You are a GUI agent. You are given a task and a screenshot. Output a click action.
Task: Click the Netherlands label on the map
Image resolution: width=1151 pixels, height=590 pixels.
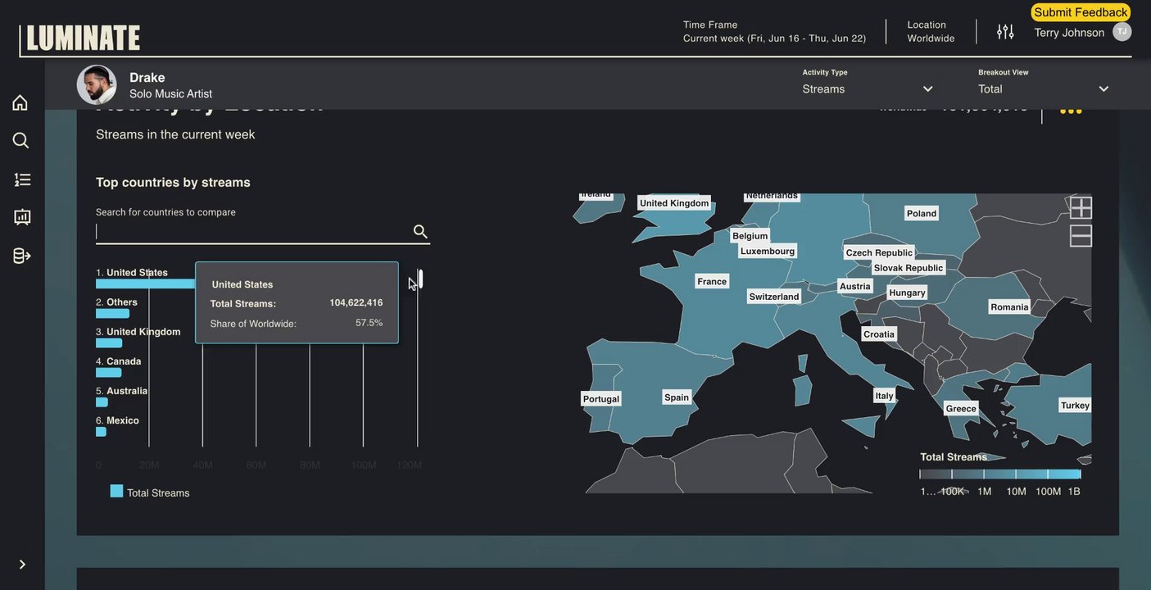772,196
